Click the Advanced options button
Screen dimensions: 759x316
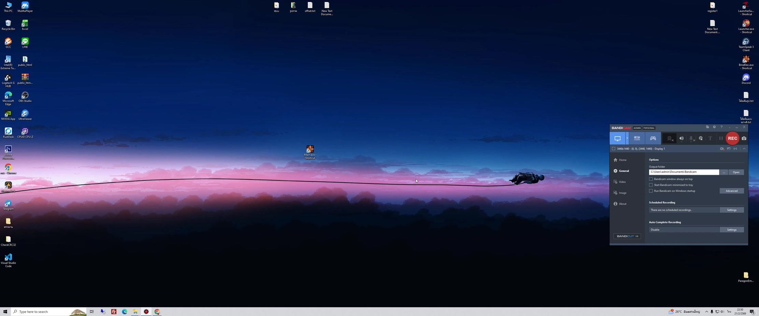(x=731, y=191)
